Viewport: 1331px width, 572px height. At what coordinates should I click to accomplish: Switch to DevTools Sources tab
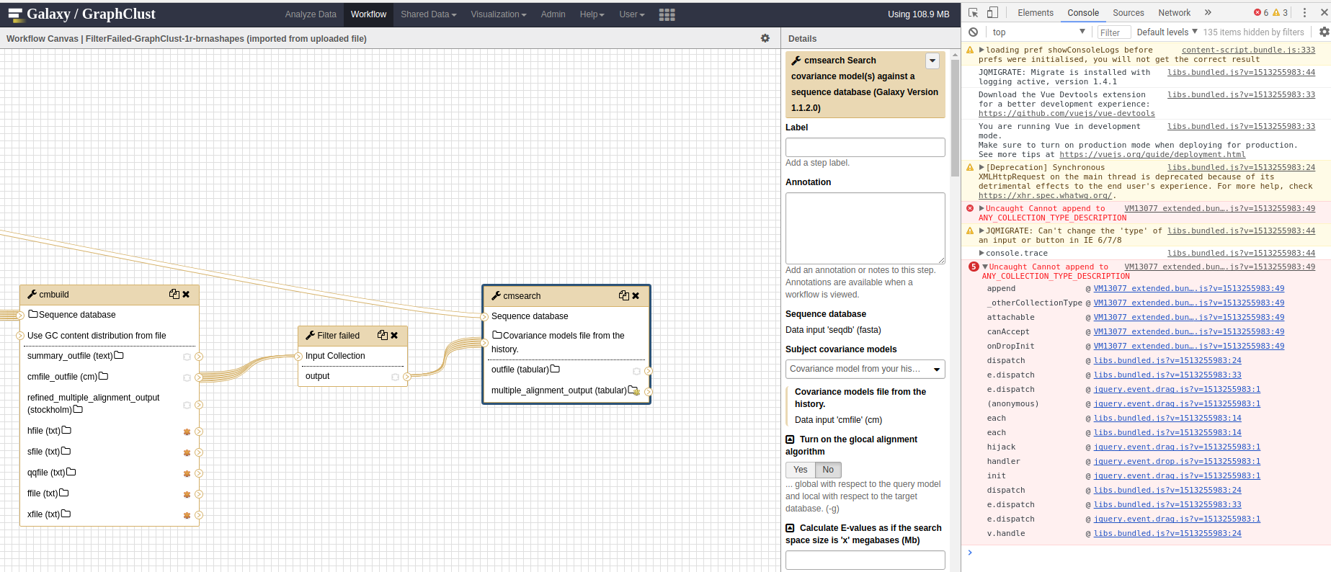click(1129, 13)
